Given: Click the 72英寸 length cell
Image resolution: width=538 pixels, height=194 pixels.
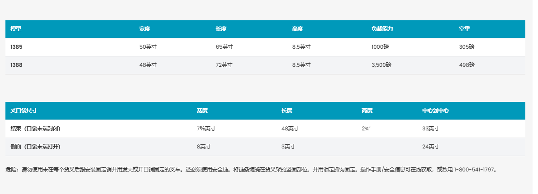Looking at the screenshot, I should 224,65.
